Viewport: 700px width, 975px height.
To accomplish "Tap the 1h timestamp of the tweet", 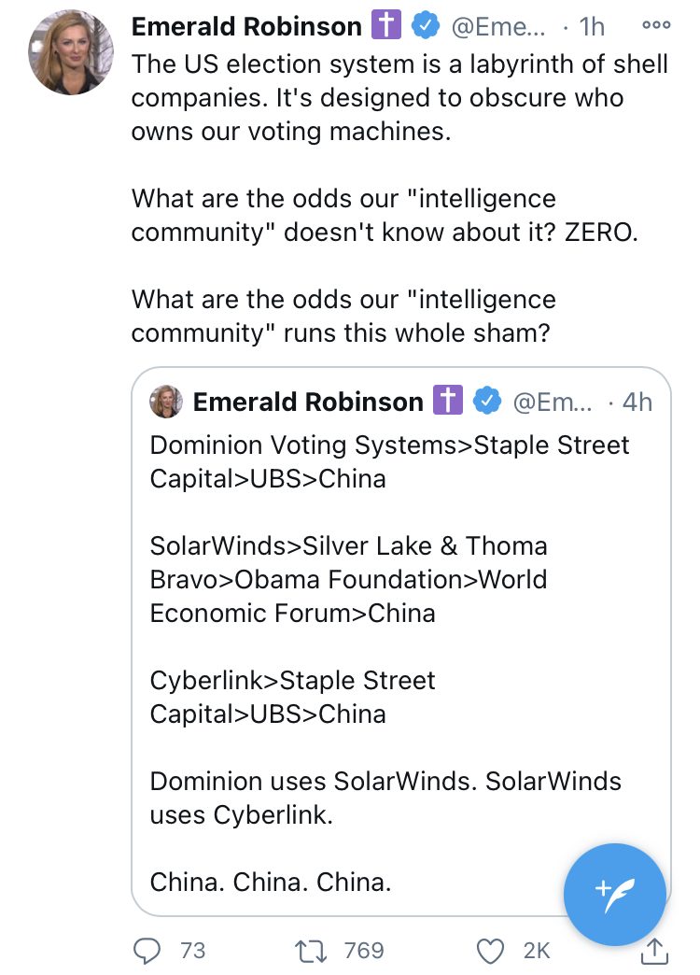I will pos(592,28).
